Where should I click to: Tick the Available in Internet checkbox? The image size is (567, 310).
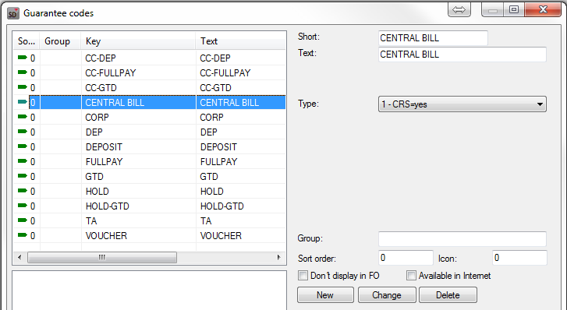pyautogui.click(x=411, y=275)
